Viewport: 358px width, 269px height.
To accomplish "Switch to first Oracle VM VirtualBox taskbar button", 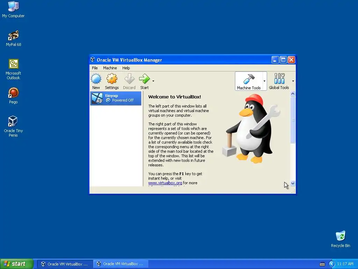I will pyautogui.click(x=65, y=264).
